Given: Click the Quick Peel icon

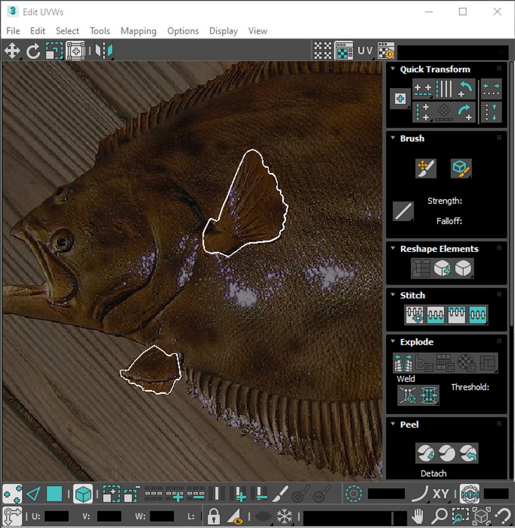Looking at the screenshot, I should [425, 453].
